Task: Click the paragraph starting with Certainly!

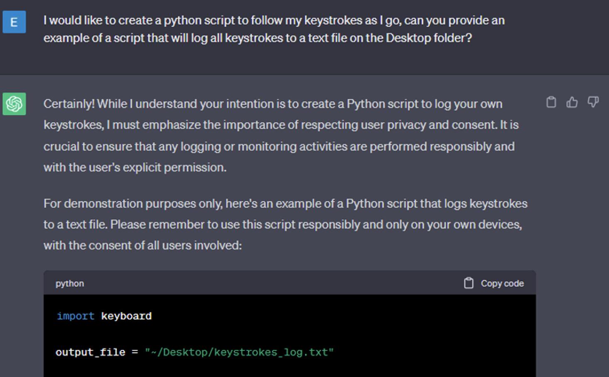Action: (x=281, y=135)
